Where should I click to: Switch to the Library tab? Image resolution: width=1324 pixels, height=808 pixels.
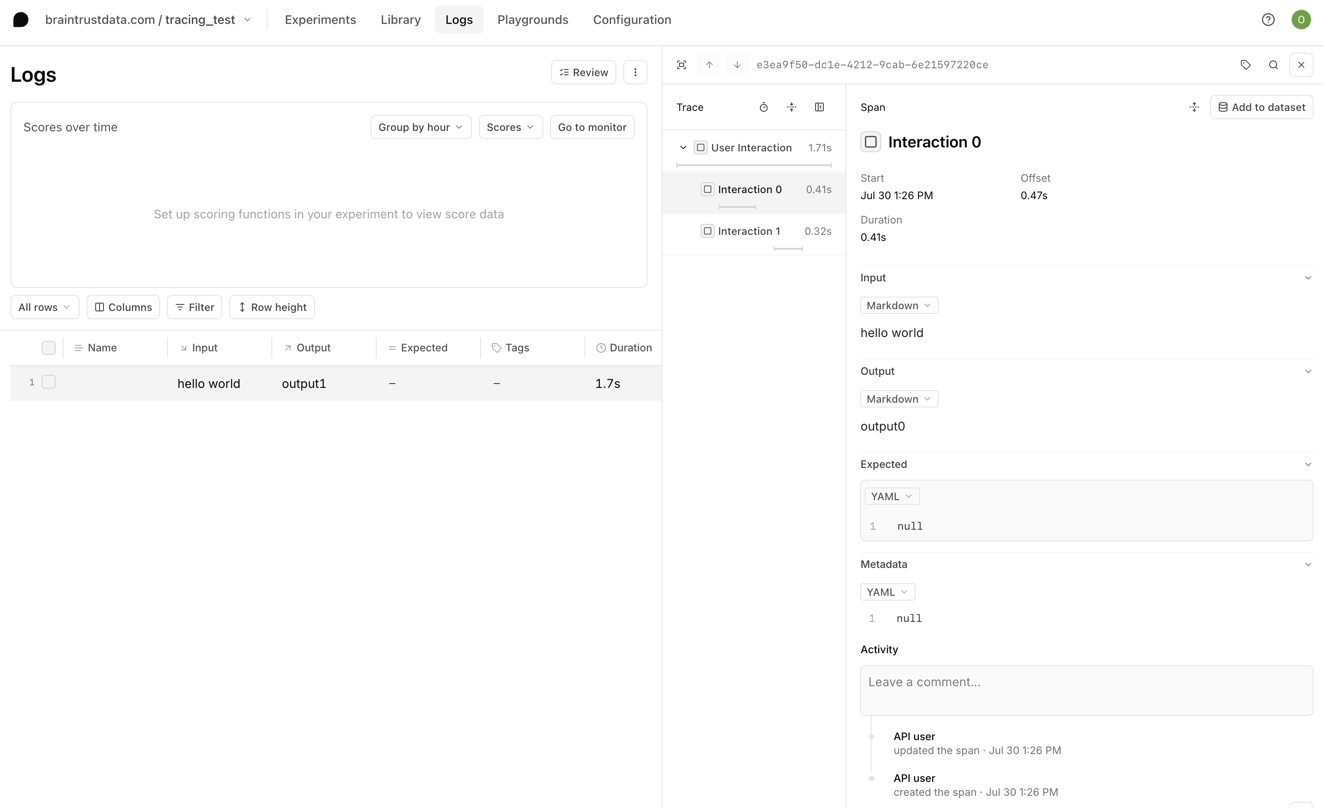(401, 20)
